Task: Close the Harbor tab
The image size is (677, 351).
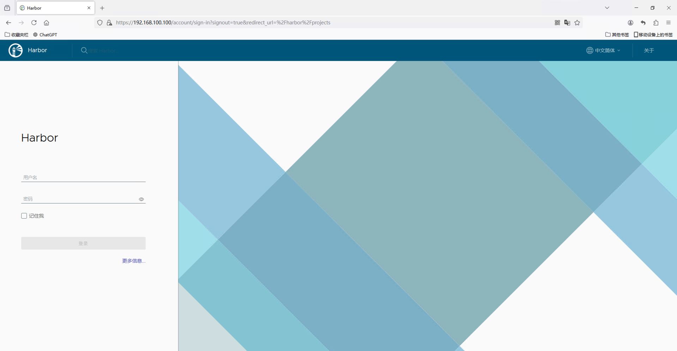Action: 89,8
